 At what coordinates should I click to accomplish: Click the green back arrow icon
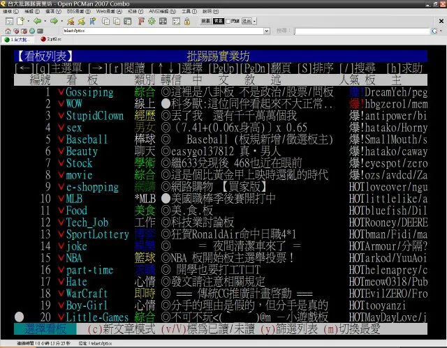[x=36, y=21]
